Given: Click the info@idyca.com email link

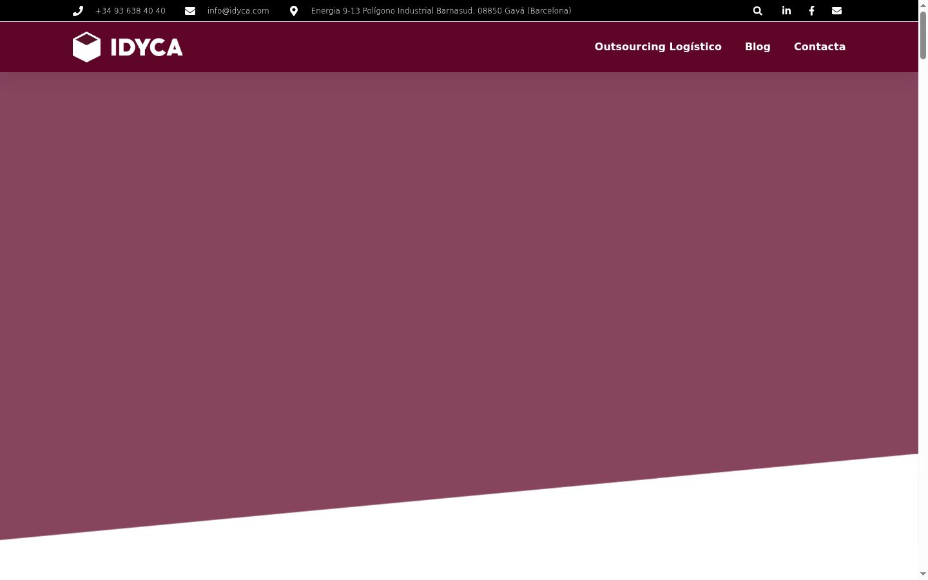Looking at the screenshot, I should [238, 11].
